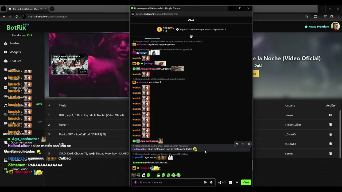The width and height of the screenshot is (342, 192).
Task: Open the Chrome extensions puzzle icon
Action: coord(316,17)
